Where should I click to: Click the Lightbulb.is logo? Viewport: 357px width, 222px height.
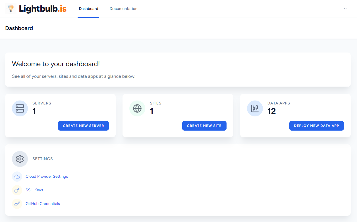pos(36,9)
